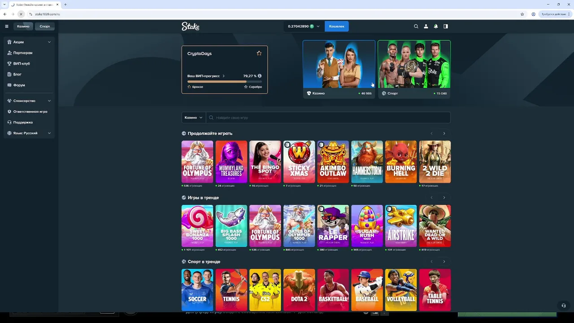The height and width of the screenshot is (323, 574).
Task: Expand the Акции sidebar section
Action: 29,42
